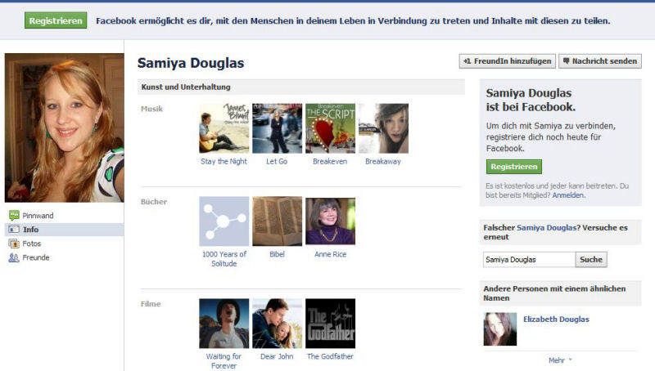Click the Musik category label
Screen dimensions: 655x371
[x=151, y=109]
